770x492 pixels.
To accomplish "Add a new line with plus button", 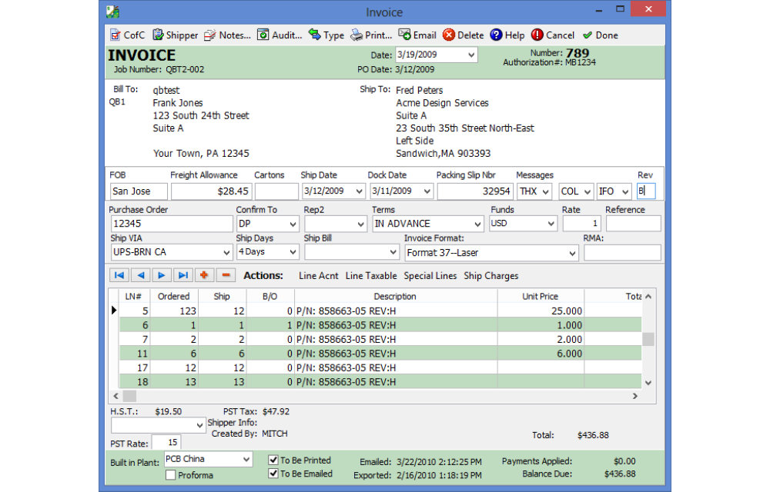I will 205,275.
